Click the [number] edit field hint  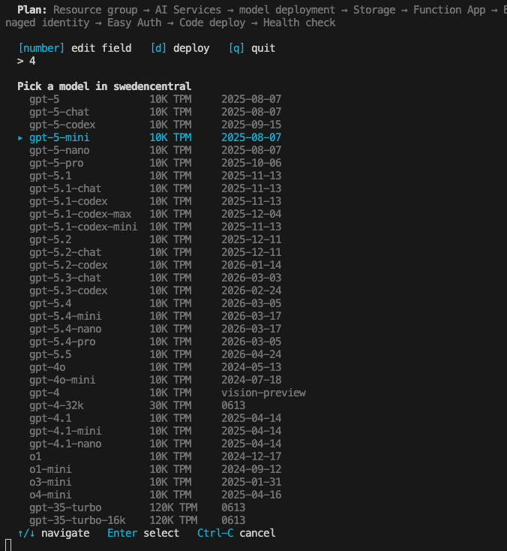75,48
